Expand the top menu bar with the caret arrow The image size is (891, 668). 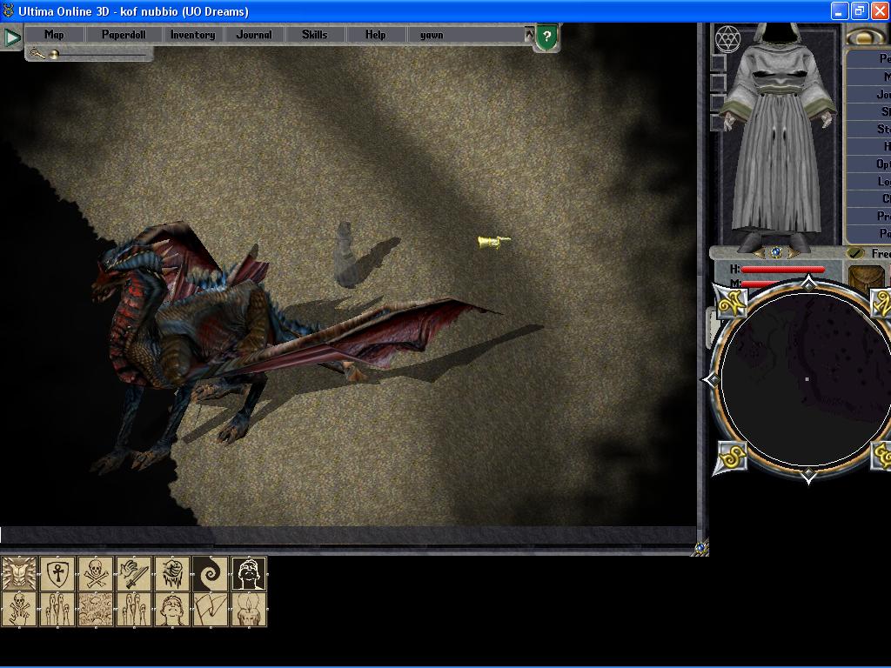tap(529, 35)
